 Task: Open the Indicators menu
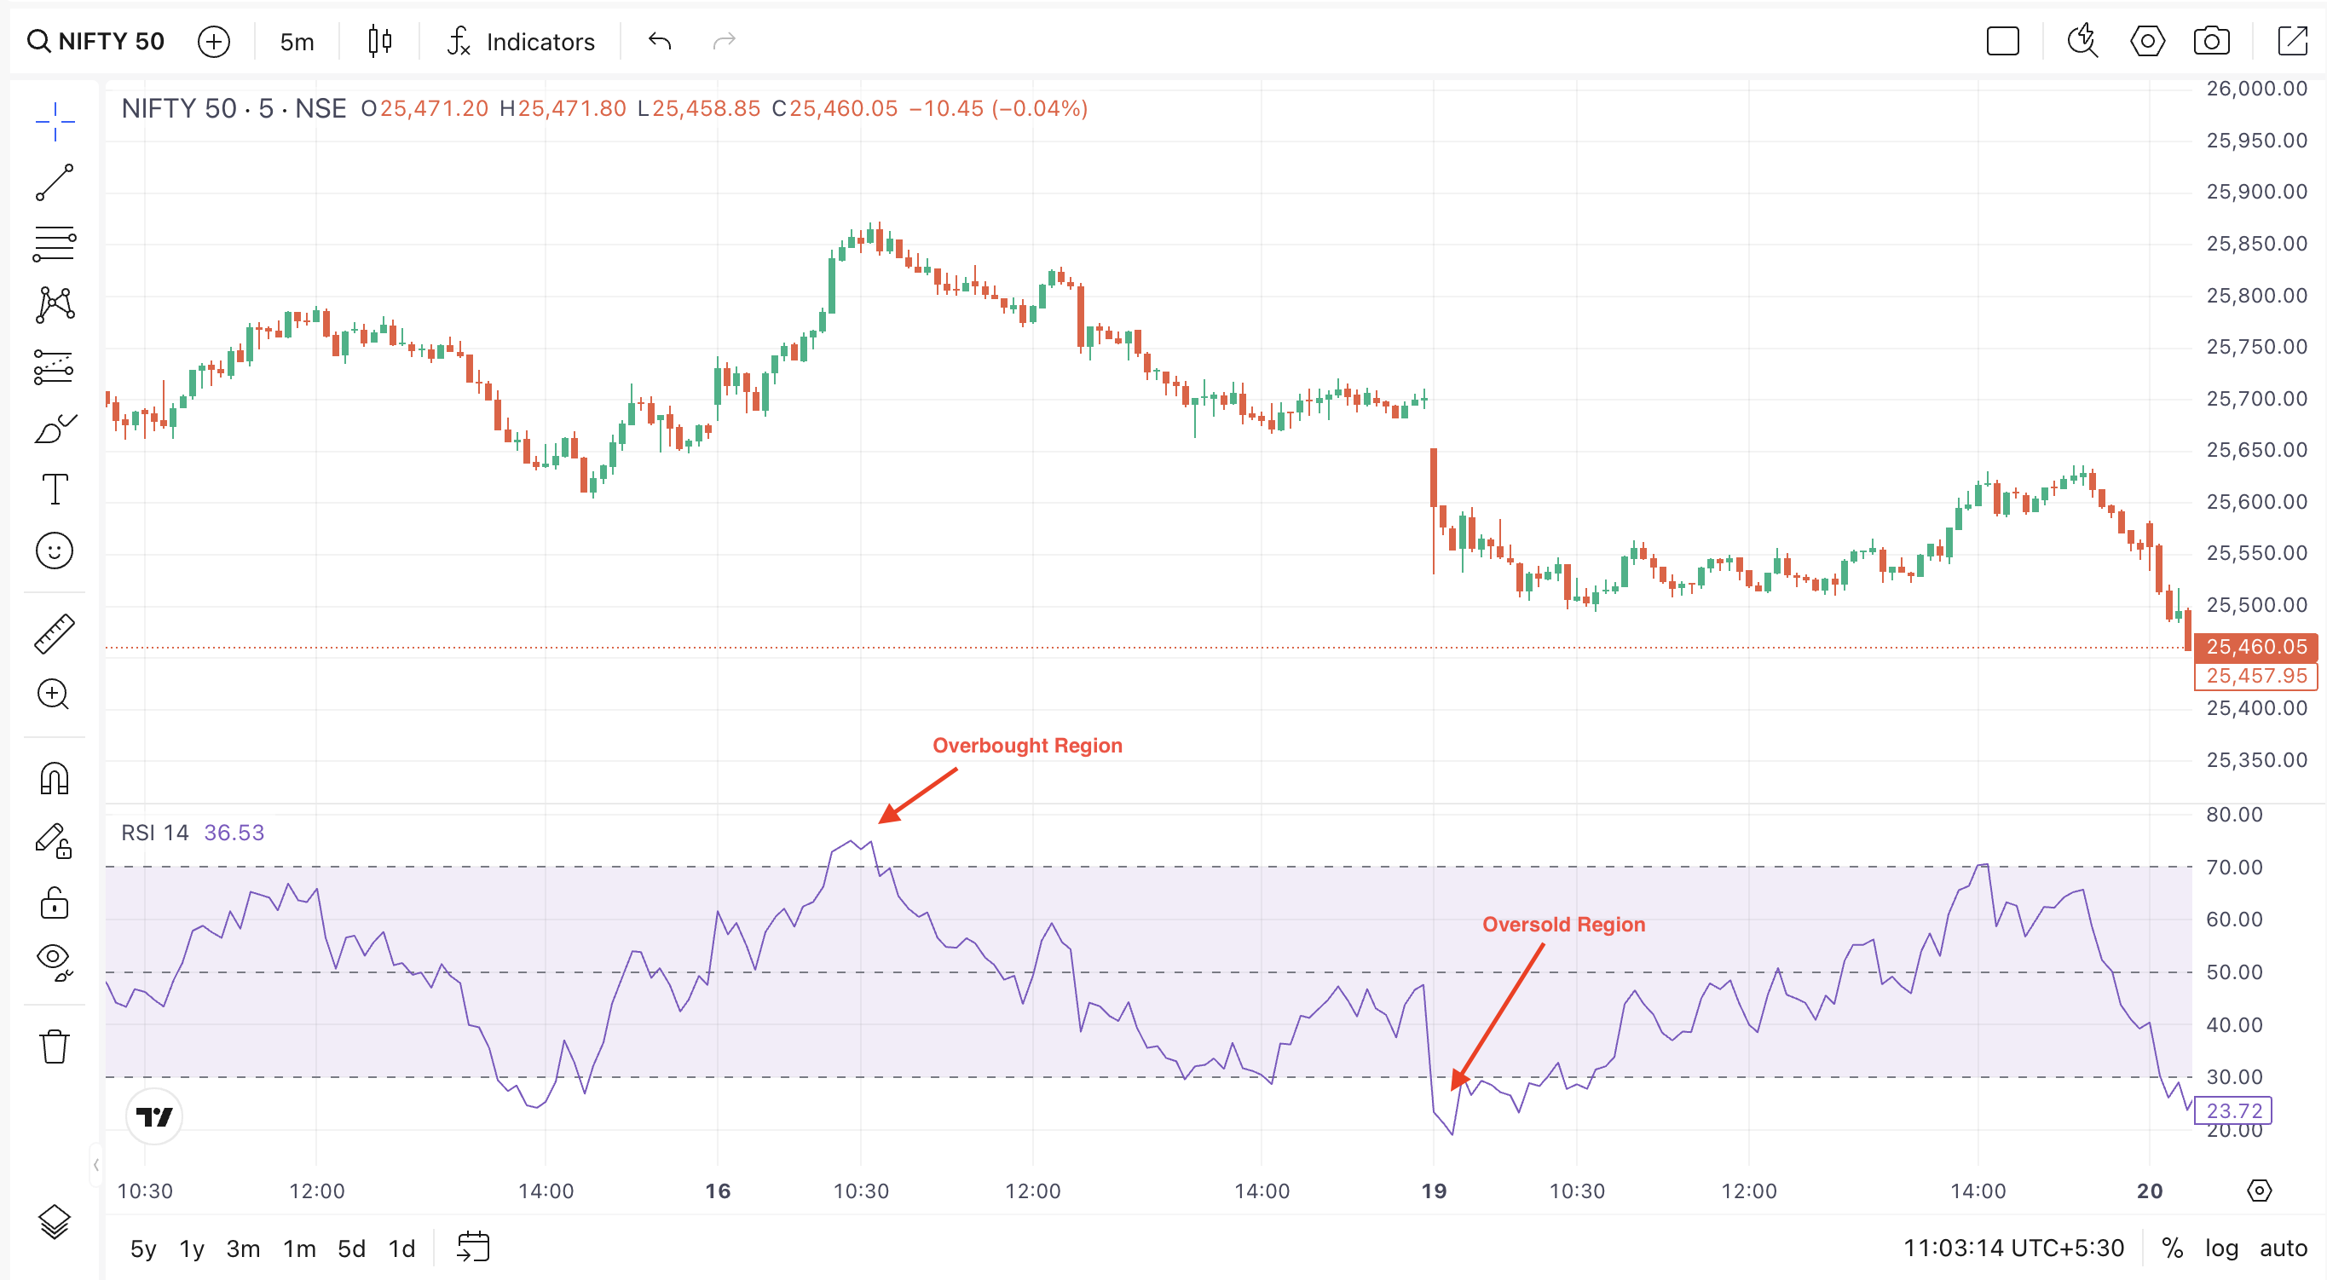pos(521,42)
